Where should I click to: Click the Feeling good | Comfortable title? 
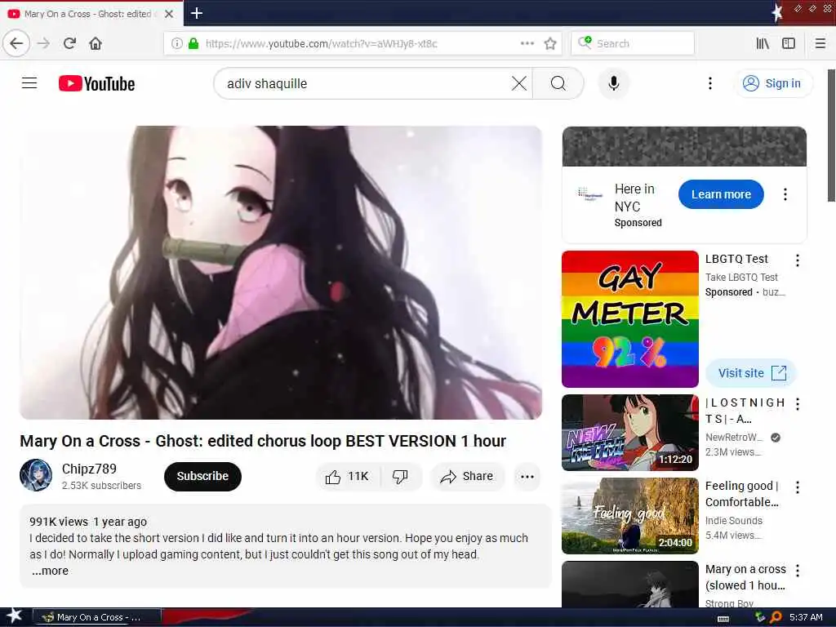click(x=741, y=494)
